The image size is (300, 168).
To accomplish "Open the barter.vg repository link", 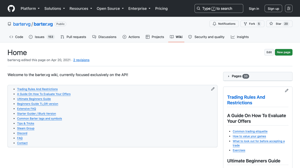I will click(x=43, y=24).
